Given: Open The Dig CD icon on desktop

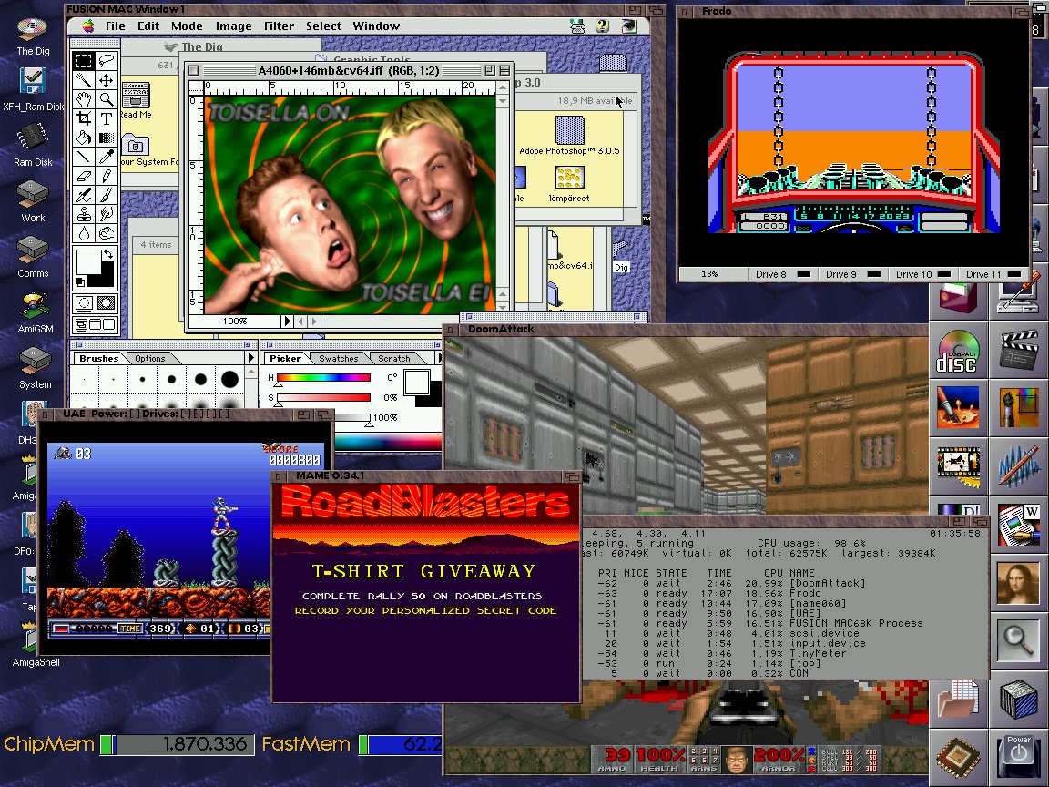Looking at the screenshot, I should click(32, 36).
